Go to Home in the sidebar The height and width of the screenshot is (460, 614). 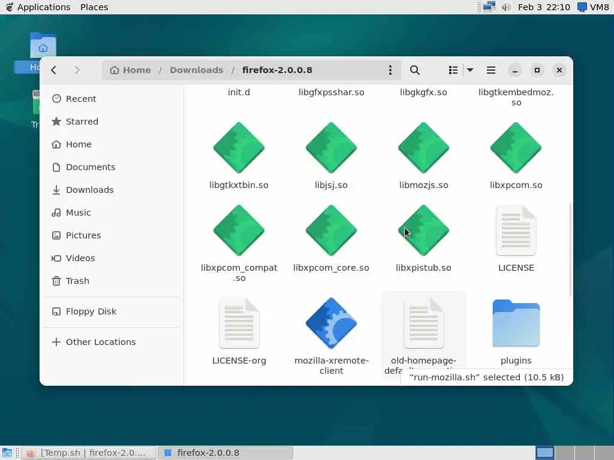(x=112, y=144)
